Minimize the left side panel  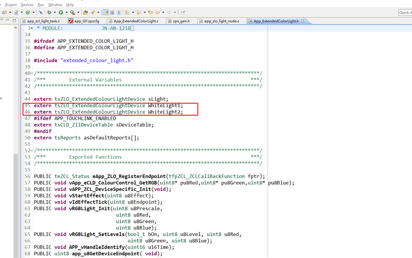(x=7, y=20)
